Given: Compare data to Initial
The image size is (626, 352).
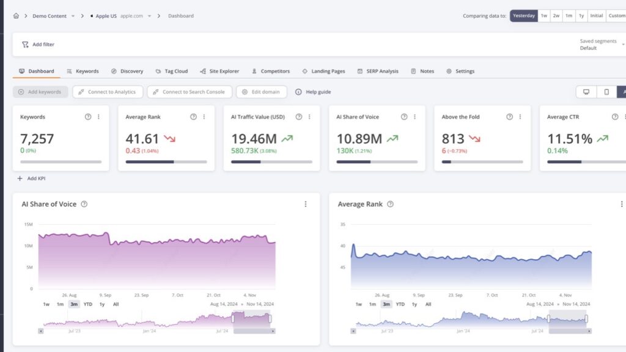Looking at the screenshot, I should 597,15.
